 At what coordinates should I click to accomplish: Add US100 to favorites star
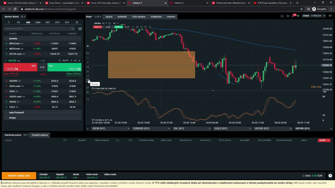pyautogui.click(x=79, y=61)
